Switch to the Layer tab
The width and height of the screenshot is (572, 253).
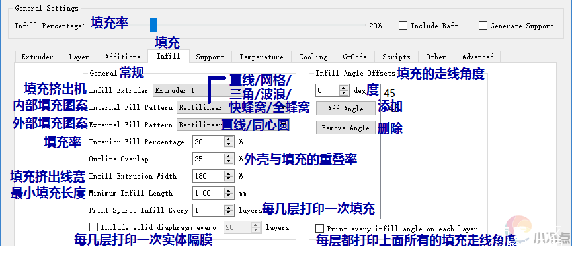coord(79,57)
